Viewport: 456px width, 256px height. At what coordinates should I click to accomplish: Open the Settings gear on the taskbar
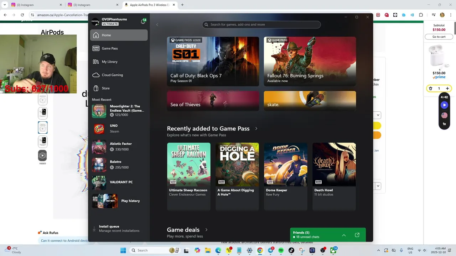[249, 250]
